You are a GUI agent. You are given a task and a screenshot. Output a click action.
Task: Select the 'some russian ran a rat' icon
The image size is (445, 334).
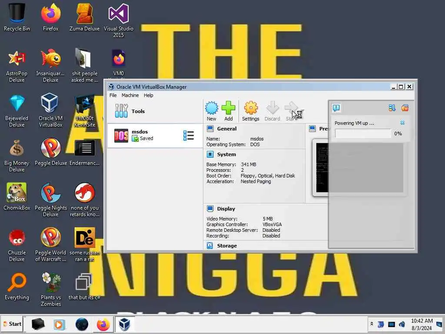85,245
